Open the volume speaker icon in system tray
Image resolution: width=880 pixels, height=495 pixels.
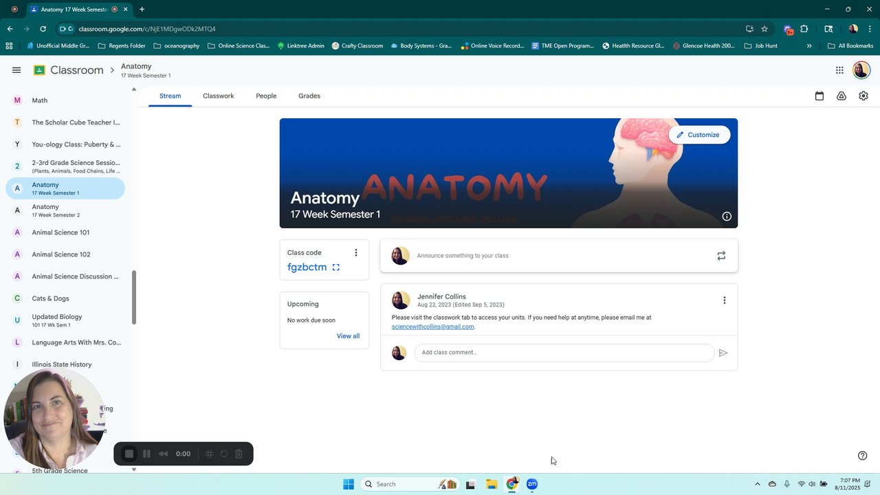tap(812, 484)
